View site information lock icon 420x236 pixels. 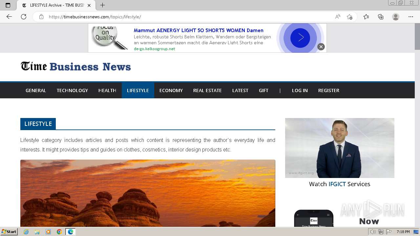pos(41,17)
